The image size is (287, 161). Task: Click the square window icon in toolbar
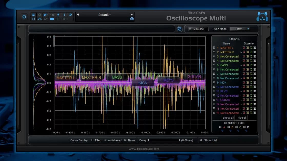pos(33,19)
